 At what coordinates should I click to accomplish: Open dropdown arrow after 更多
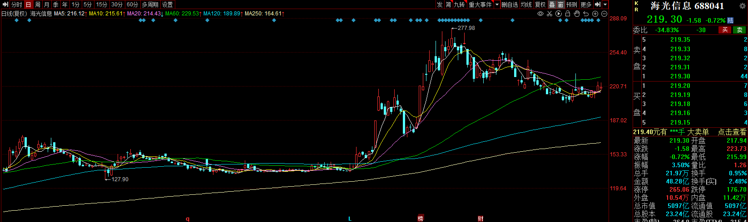point(605,5)
